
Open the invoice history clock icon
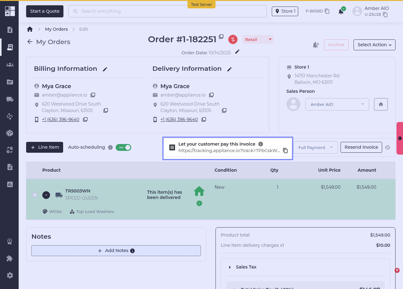click(x=387, y=147)
